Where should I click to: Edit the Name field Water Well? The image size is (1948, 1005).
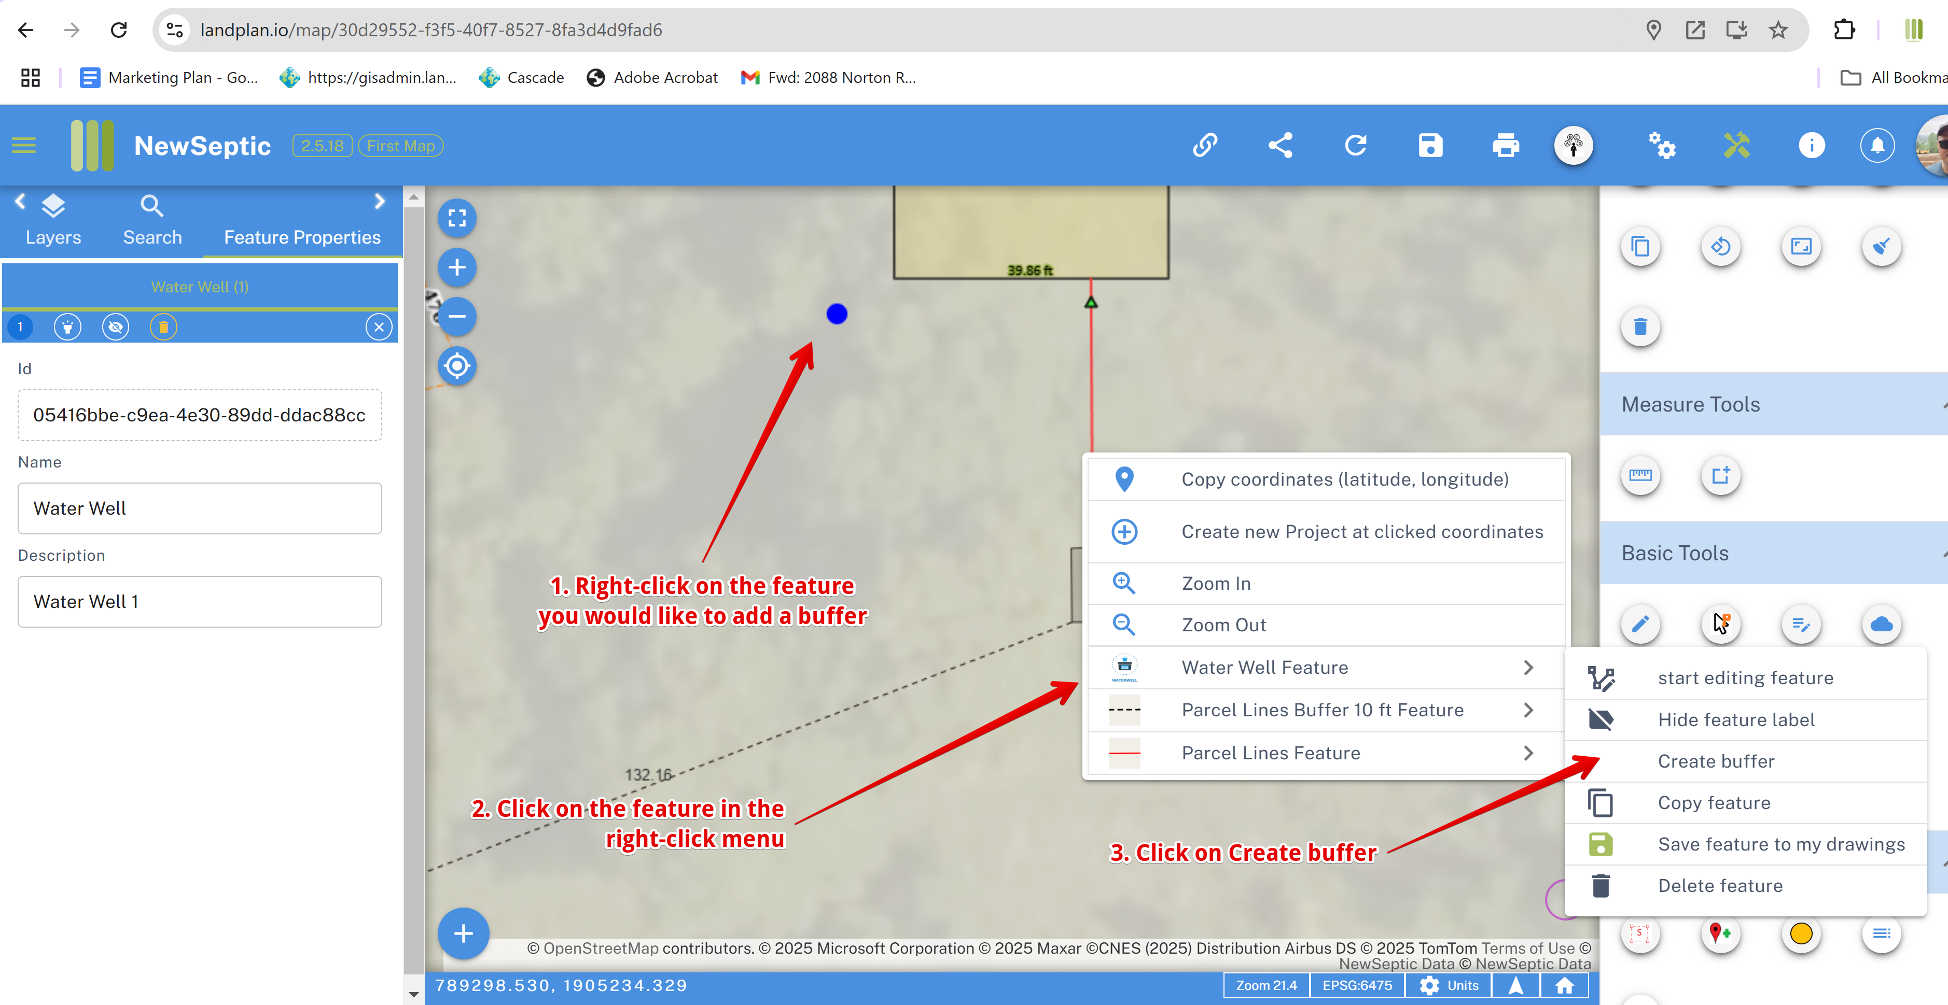[x=200, y=508]
